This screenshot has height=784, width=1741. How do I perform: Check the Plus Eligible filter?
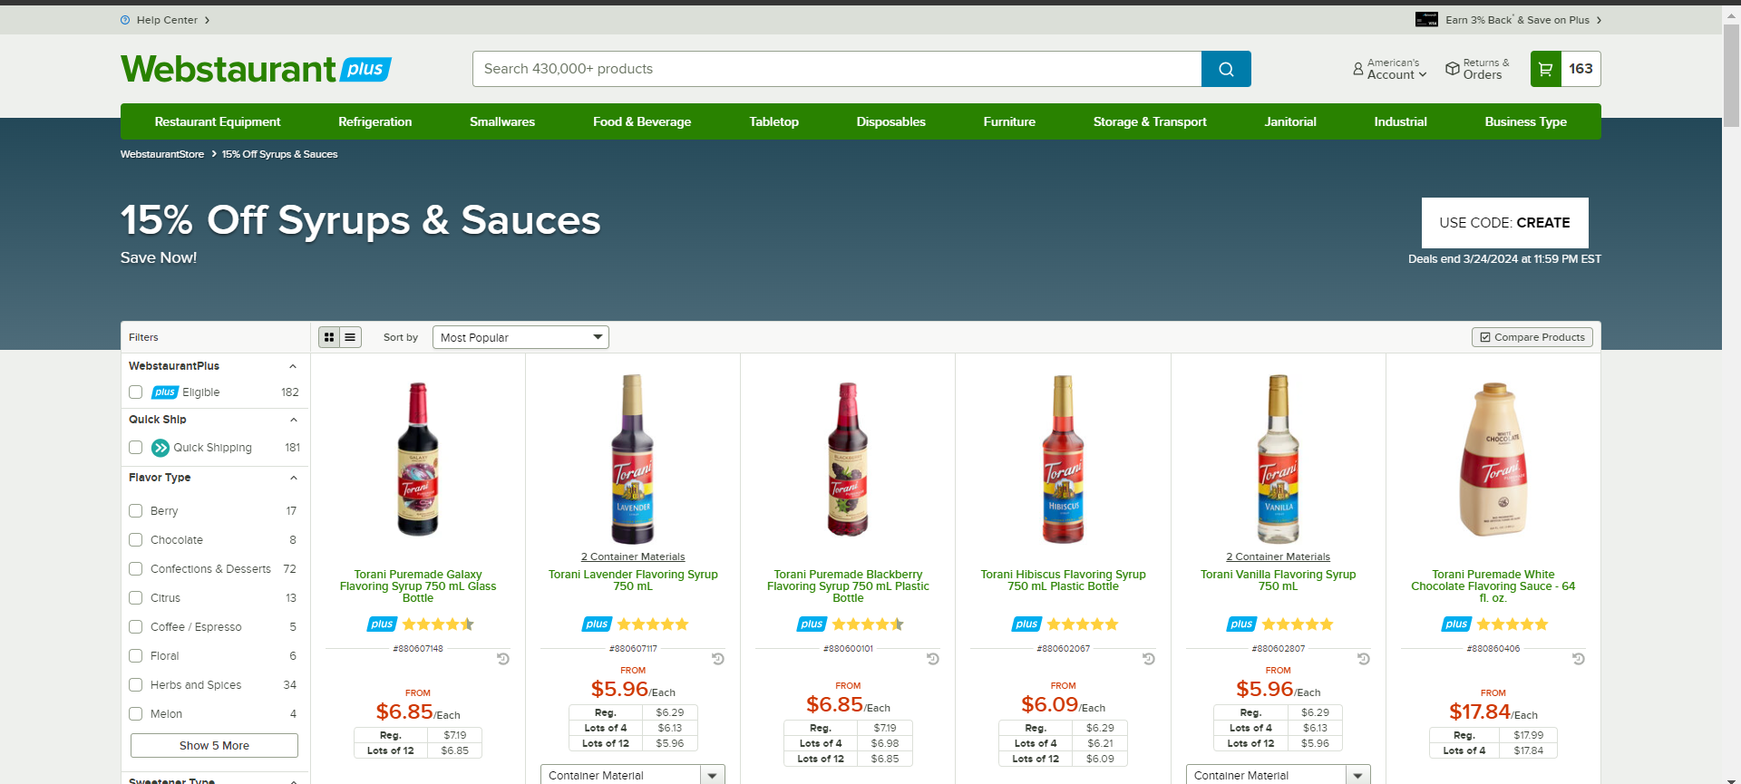click(x=136, y=392)
